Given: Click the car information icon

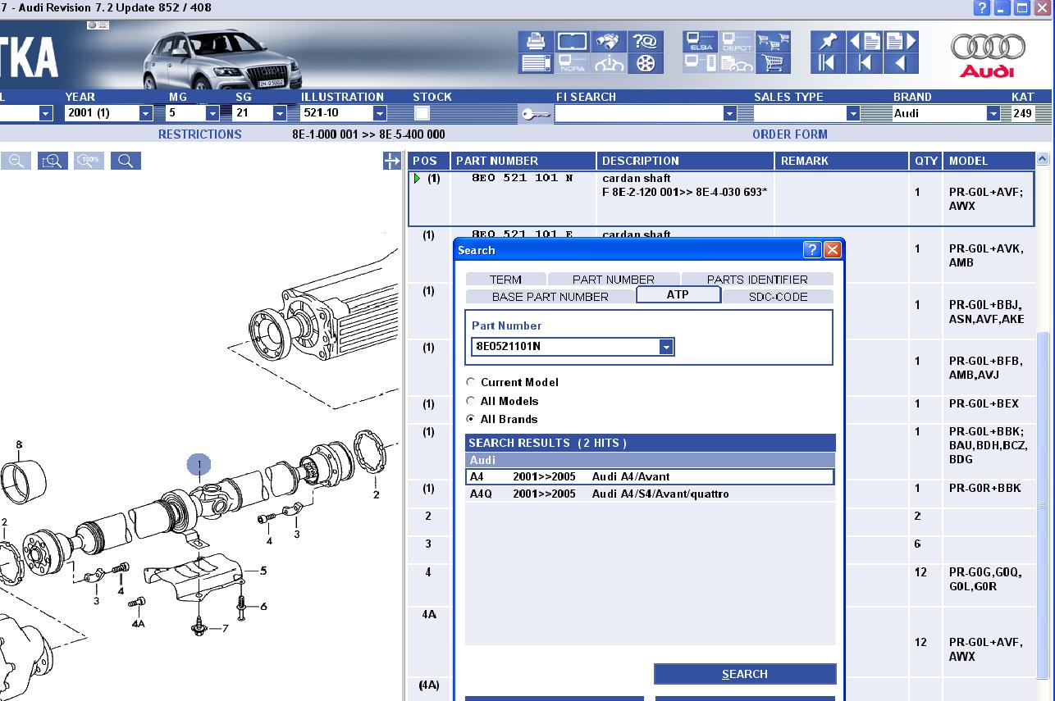Looking at the screenshot, I should point(609,63).
